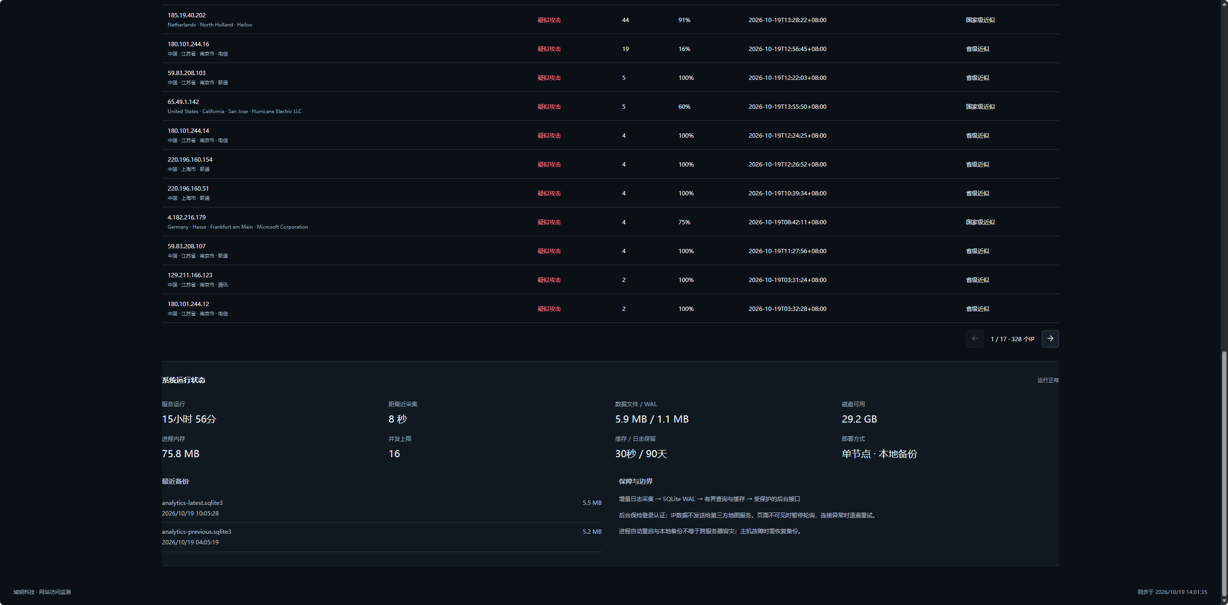Click 国家级近似 in the 4.182.216.179 row
This screenshot has width=1228, height=605.
(980, 222)
